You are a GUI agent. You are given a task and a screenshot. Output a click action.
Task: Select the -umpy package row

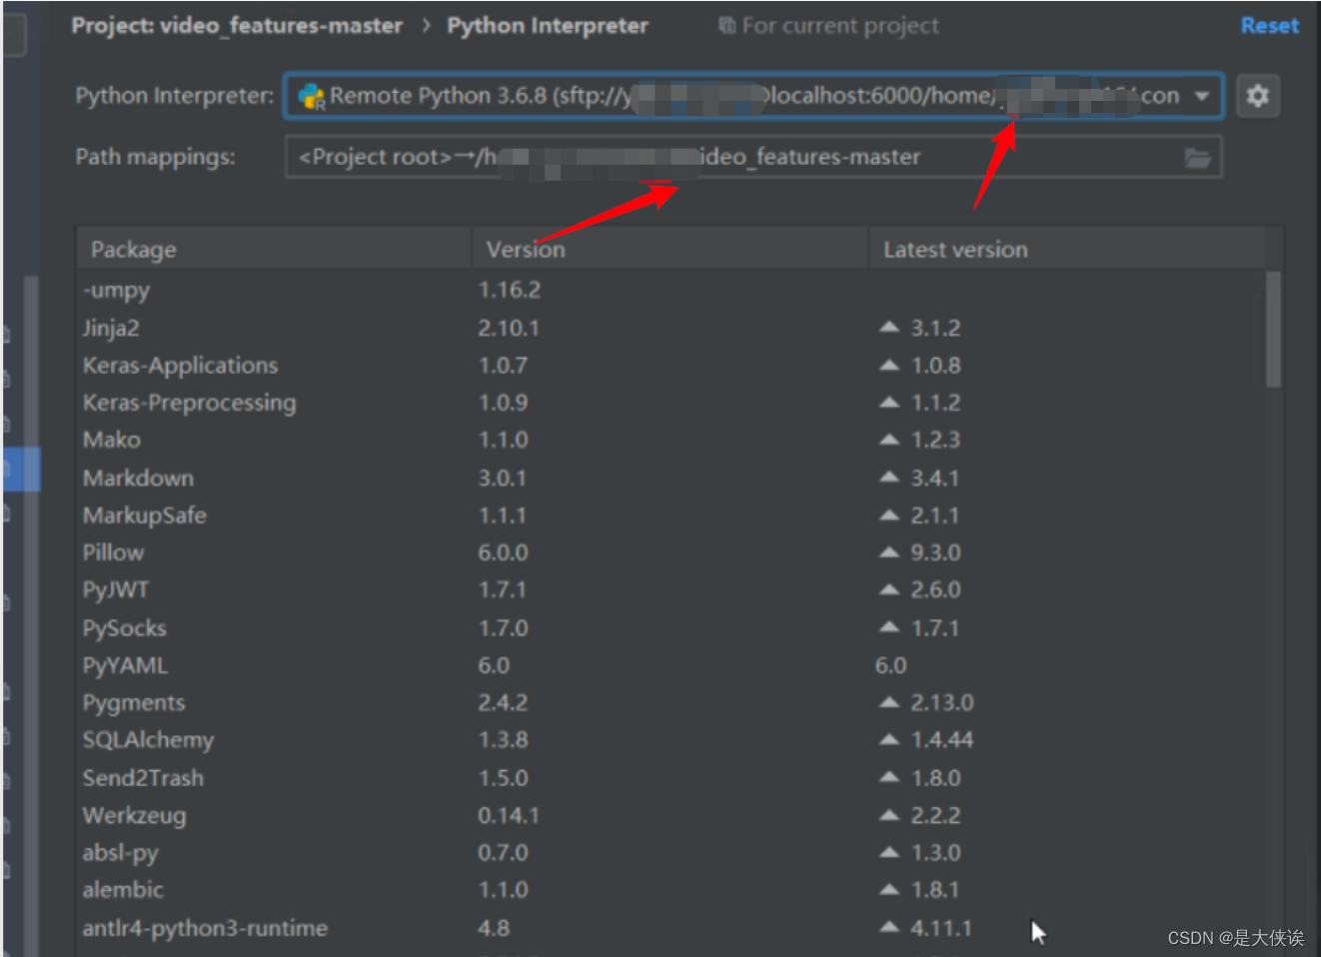pyautogui.click(x=671, y=290)
